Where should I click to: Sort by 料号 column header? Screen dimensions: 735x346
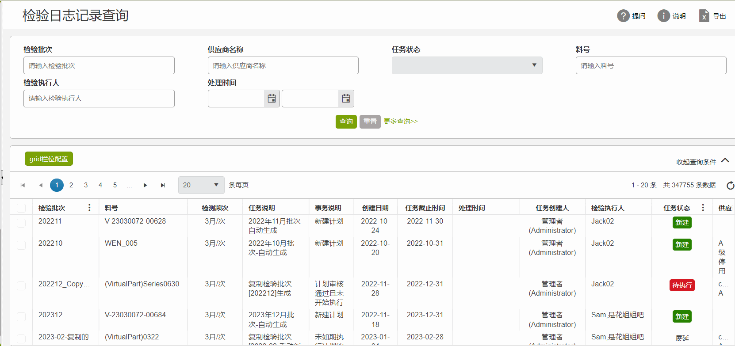[x=111, y=208]
